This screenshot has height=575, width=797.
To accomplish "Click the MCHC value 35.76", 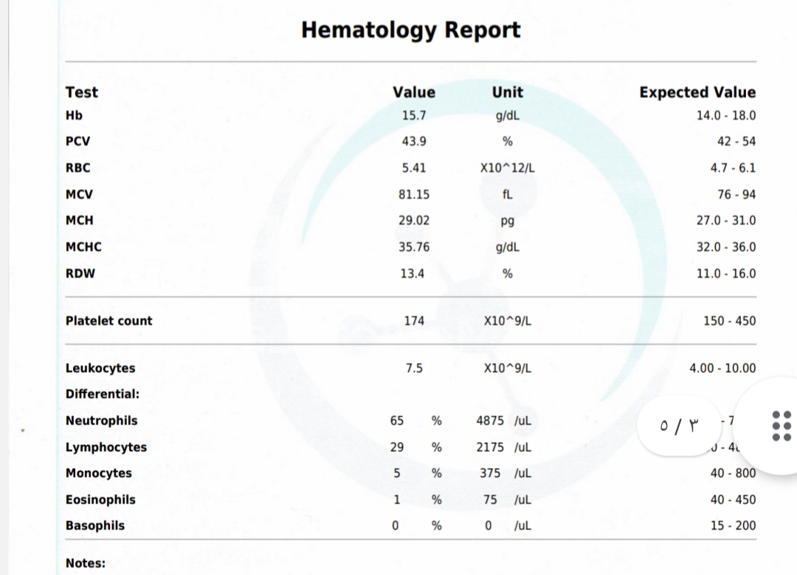I will (414, 247).
